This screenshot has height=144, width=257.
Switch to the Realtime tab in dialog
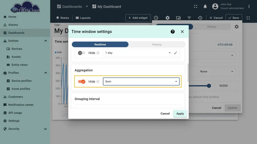point(100,44)
